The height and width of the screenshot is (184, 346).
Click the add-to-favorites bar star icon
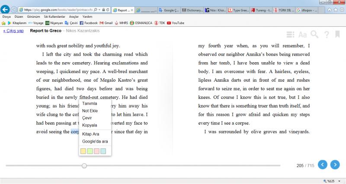click(x=3, y=23)
